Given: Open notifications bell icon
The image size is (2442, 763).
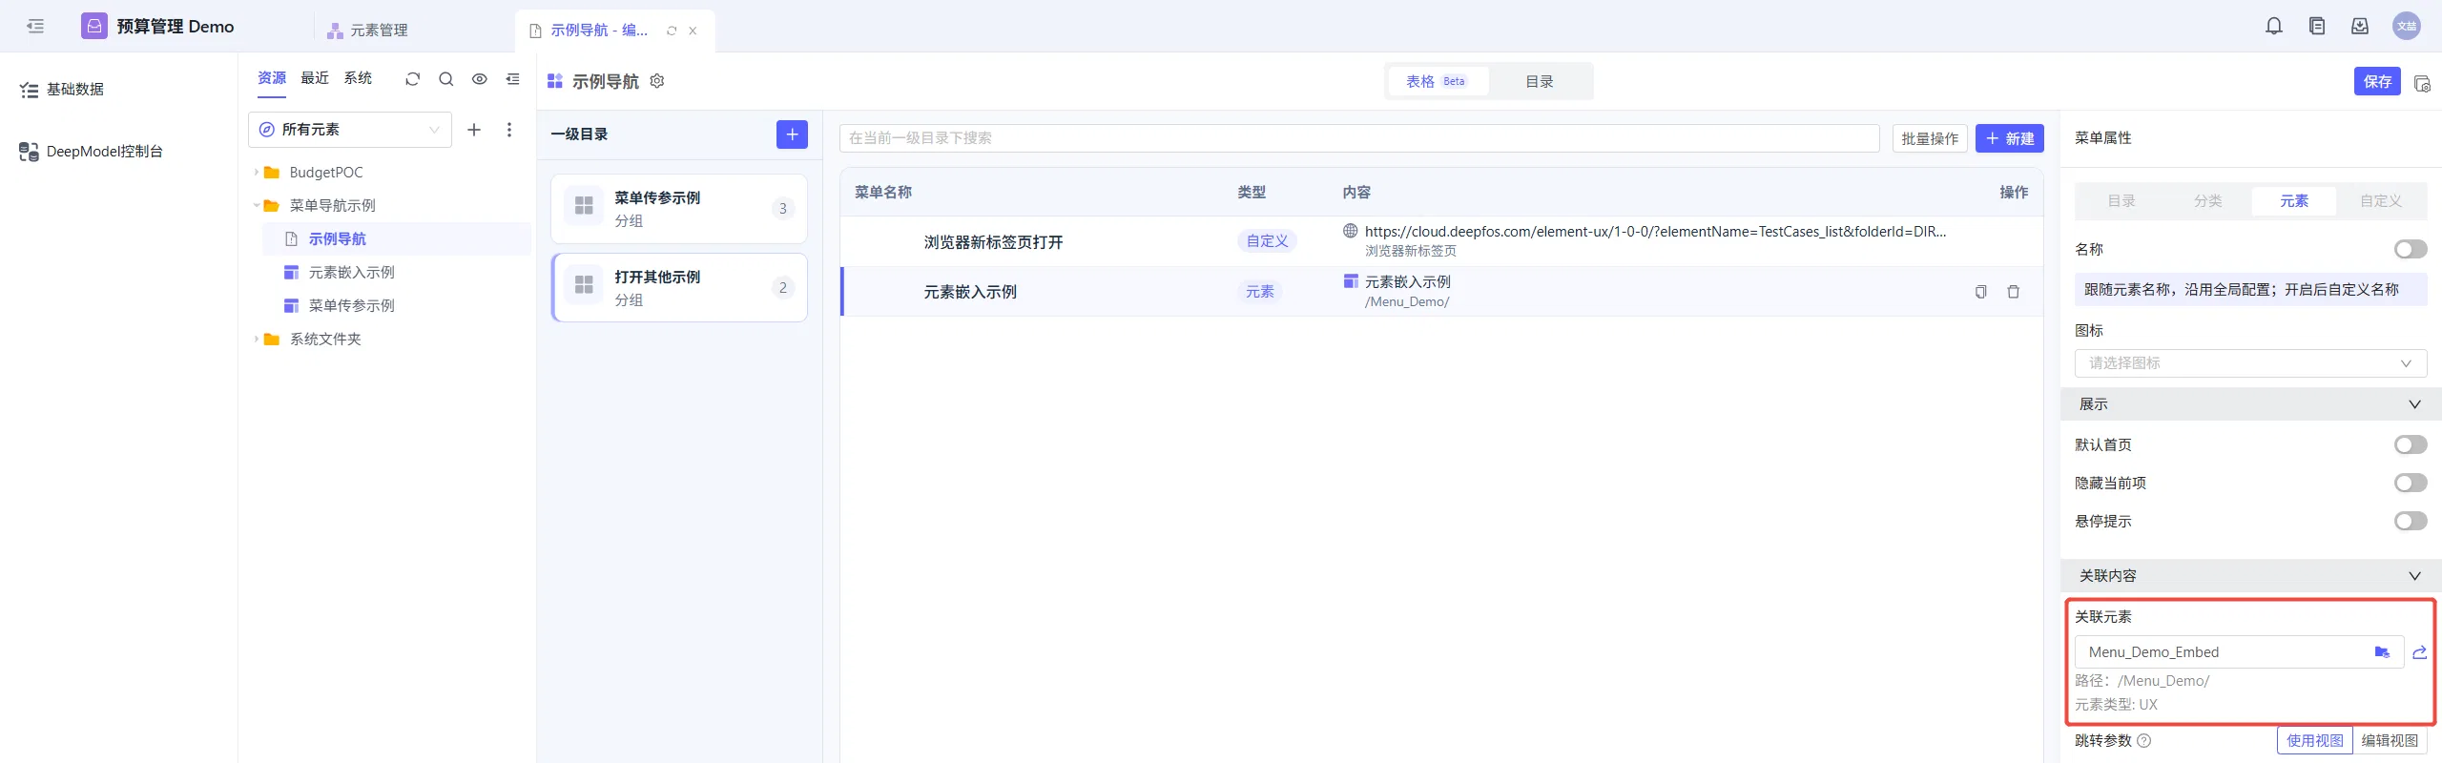Looking at the screenshot, I should (x=2274, y=26).
